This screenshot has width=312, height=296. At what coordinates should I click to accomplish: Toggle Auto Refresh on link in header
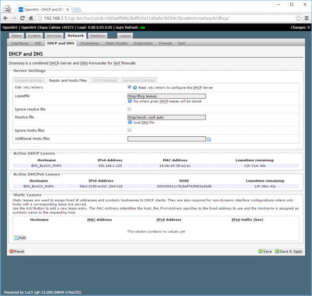click(x=141, y=27)
